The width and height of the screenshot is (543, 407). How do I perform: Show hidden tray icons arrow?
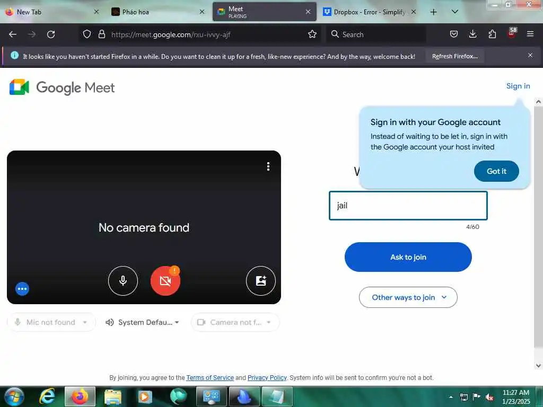[451, 397]
